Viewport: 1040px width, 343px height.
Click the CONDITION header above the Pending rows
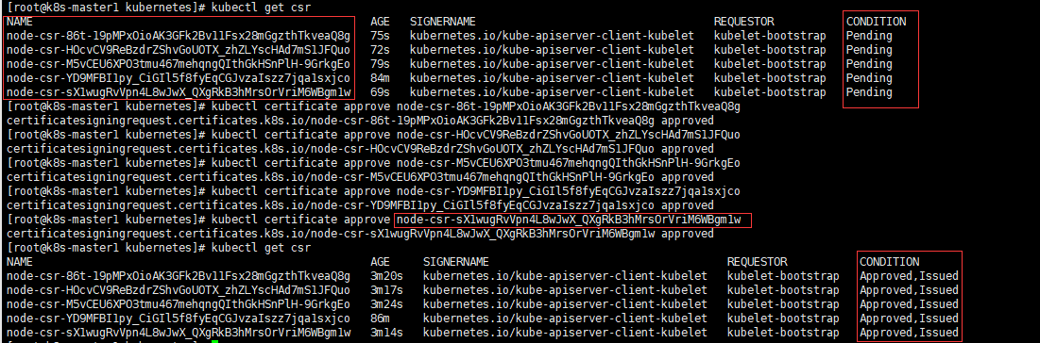(876, 22)
